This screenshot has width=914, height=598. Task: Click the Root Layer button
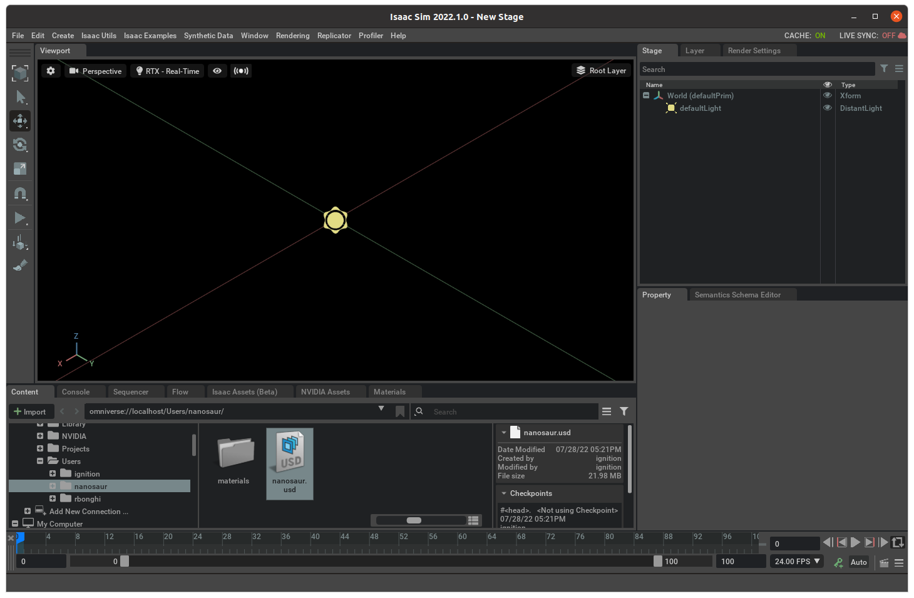pyautogui.click(x=602, y=71)
